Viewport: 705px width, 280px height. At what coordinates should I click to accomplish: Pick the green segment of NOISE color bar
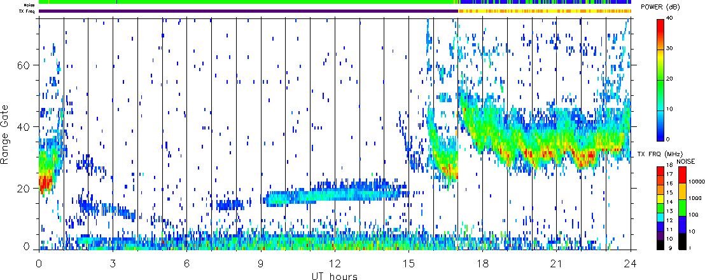coord(681,208)
